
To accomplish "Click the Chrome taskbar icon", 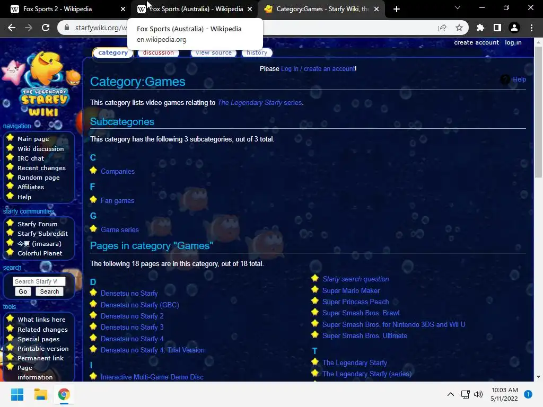I will (64, 394).
